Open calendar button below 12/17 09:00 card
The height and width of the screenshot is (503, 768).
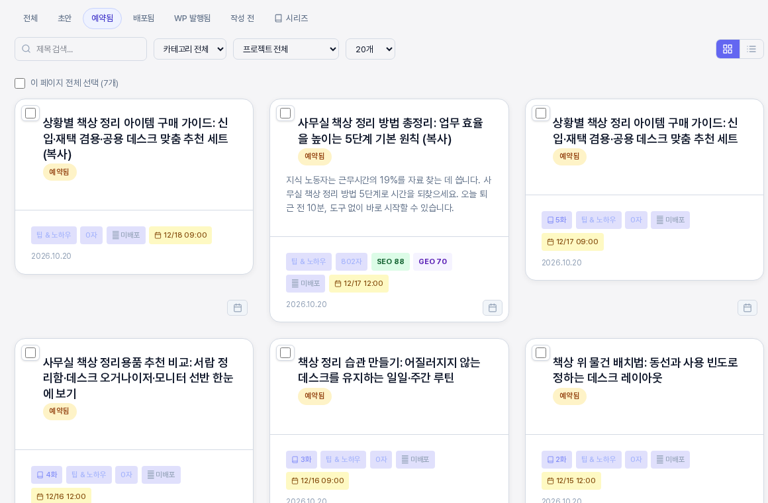coord(747,308)
